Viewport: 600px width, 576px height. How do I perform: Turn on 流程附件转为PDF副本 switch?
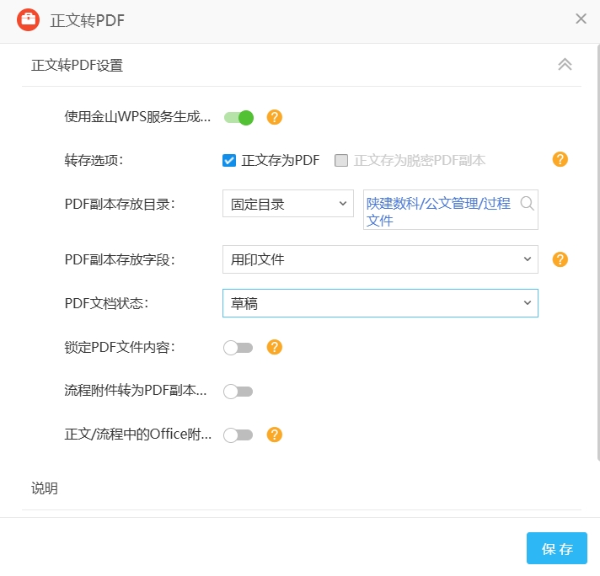(x=238, y=391)
